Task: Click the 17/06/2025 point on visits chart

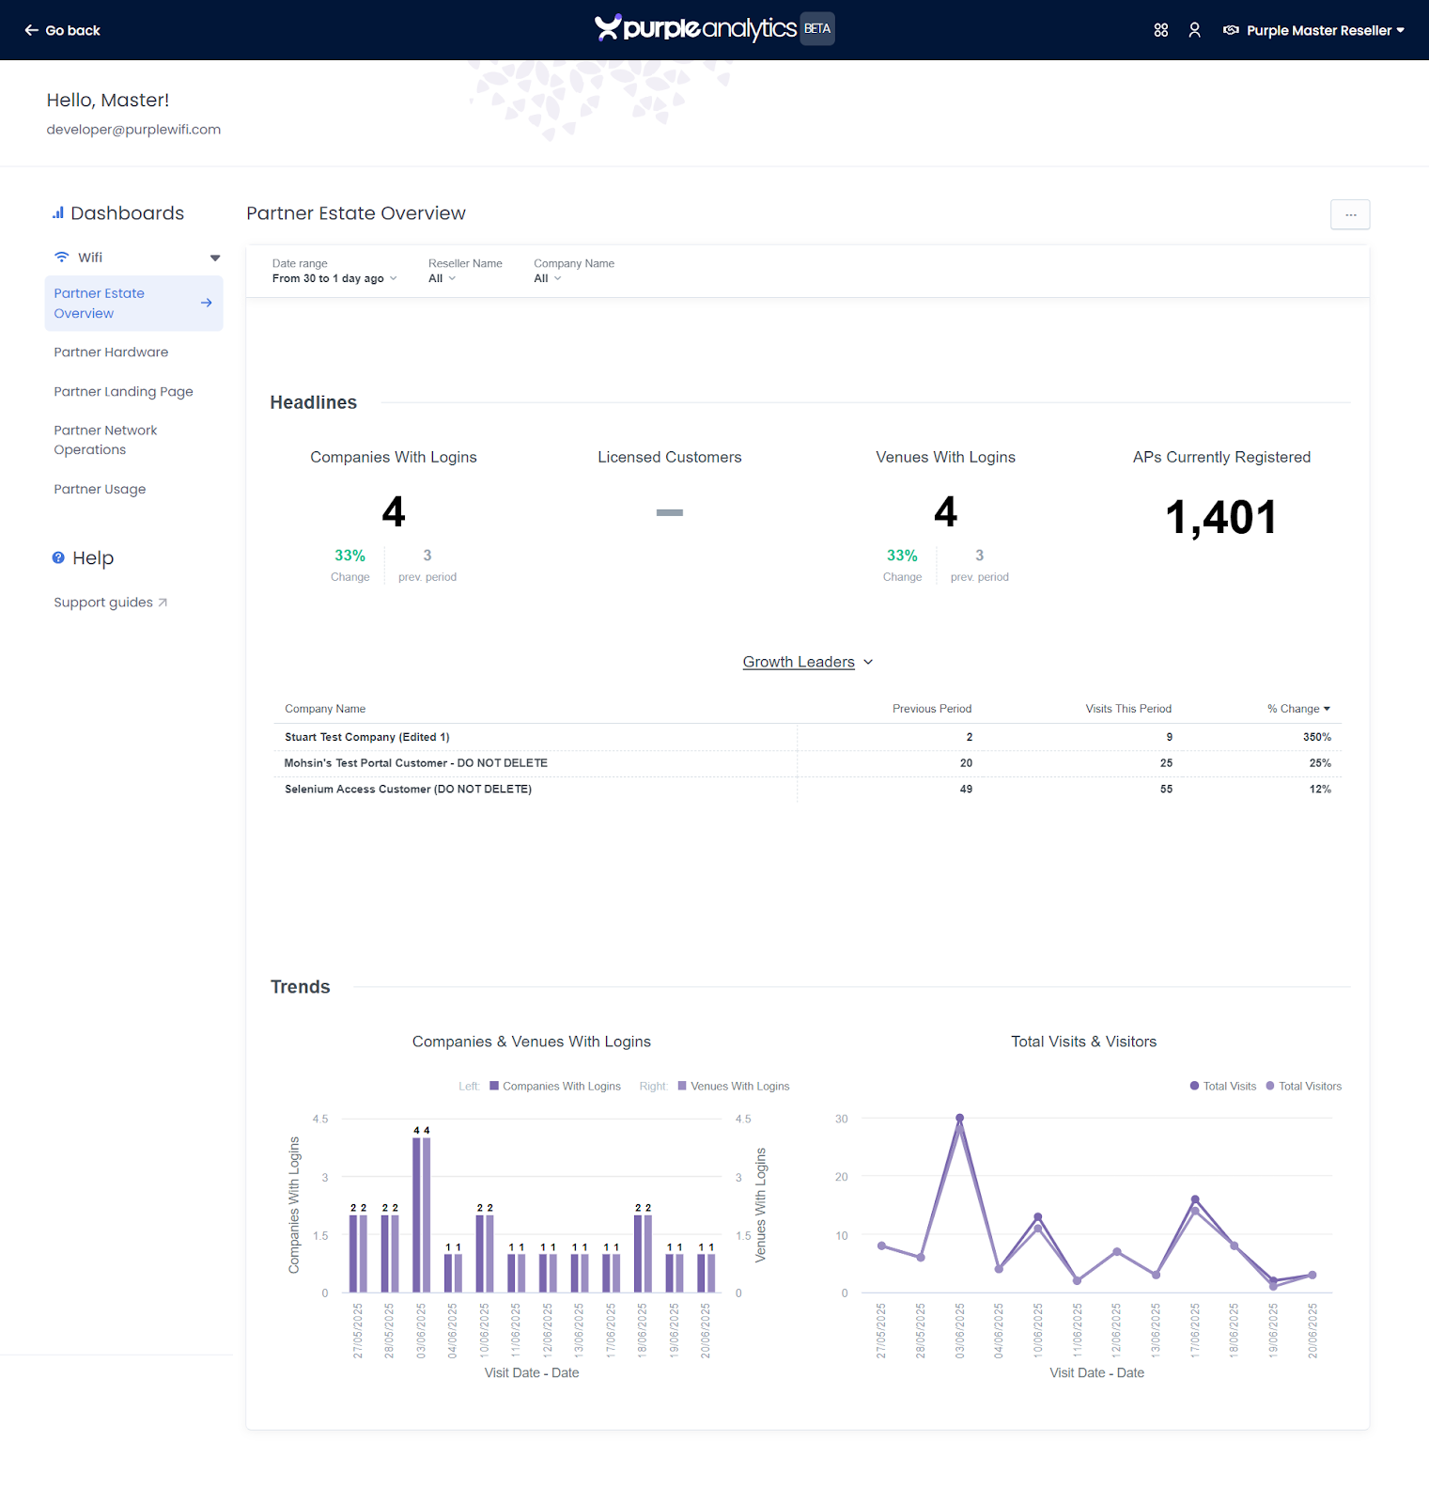Action: (1195, 1199)
